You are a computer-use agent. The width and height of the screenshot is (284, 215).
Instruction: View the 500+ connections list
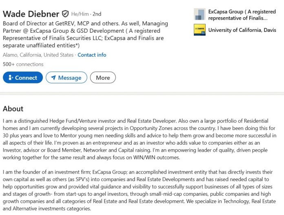23,64
